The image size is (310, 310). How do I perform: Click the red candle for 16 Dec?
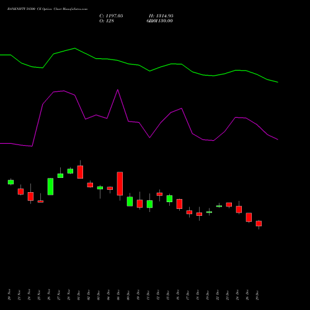point(179,204)
